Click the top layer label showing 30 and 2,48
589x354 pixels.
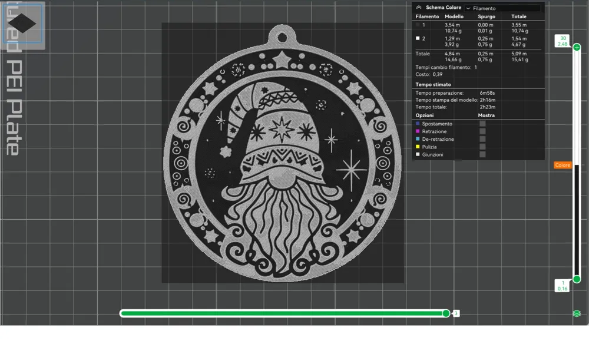tap(562, 41)
